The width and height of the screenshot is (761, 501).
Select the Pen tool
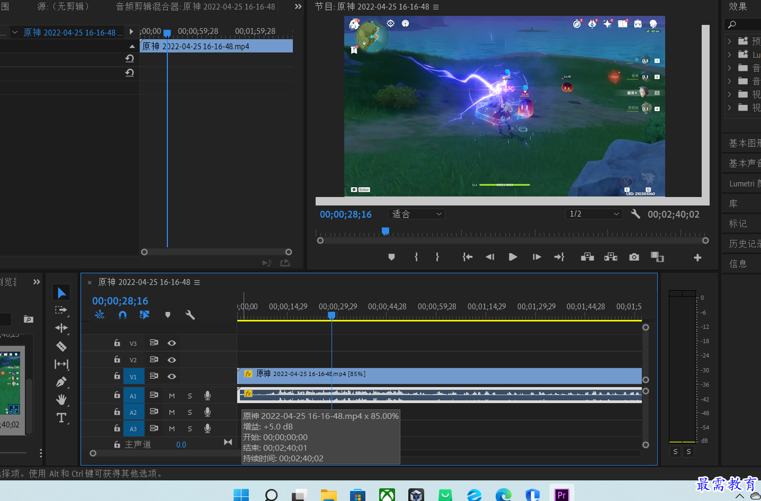61,382
